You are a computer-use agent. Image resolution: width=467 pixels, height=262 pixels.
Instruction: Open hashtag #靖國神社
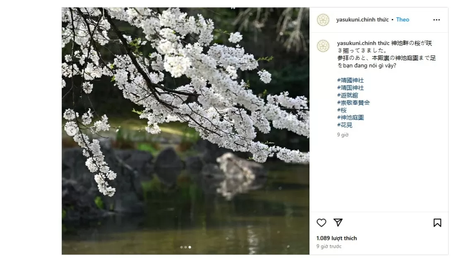point(350,80)
